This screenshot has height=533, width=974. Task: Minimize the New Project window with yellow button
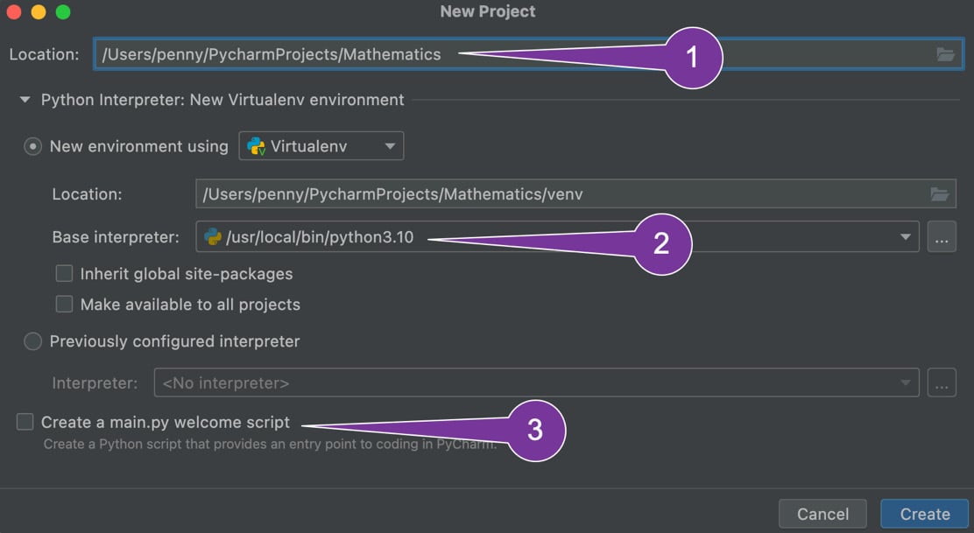(x=39, y=11)
